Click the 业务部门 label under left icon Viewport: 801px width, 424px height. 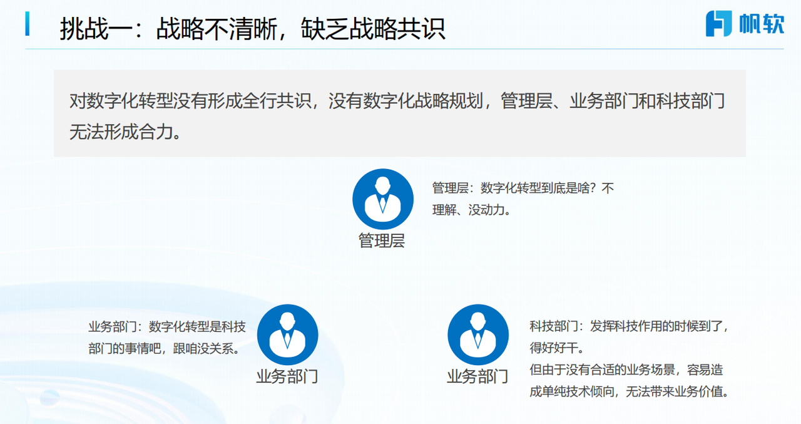pos(287,377)
